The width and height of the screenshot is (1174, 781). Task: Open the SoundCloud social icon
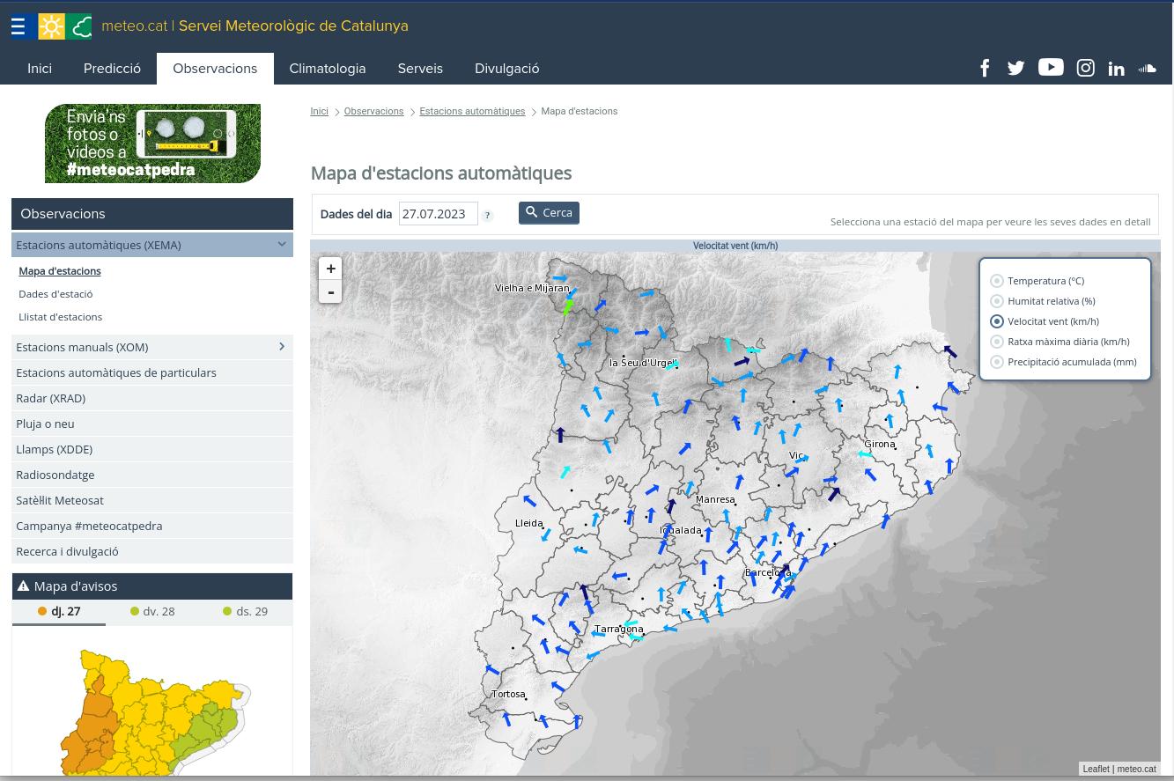[x=1147, y=69]
